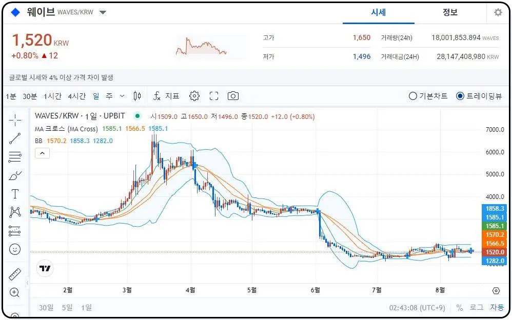Click the 1,496 저가 value

tap(362, 56)
